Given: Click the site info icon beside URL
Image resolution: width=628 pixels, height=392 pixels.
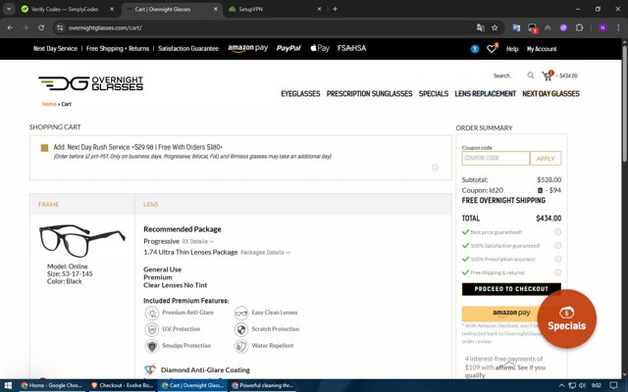Looking at the screenshot, I should point(60,27).
